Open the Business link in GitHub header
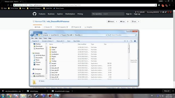 (51, 14)
